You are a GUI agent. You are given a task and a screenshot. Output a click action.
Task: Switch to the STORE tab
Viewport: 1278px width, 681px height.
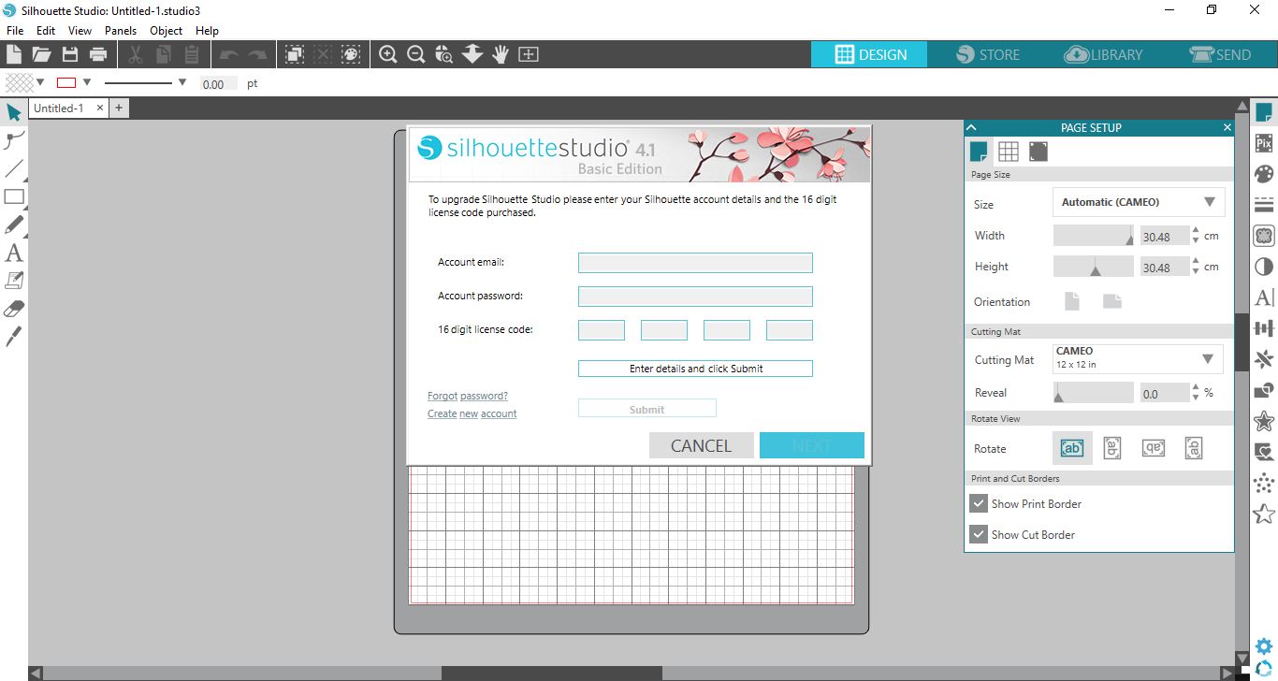pyautogui.click(x=987, y=54)
